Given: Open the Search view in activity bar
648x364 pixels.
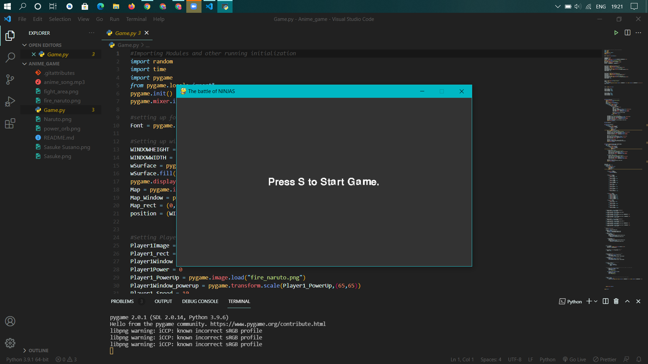Looking at the screenshot, I should (x=10, y=57).
